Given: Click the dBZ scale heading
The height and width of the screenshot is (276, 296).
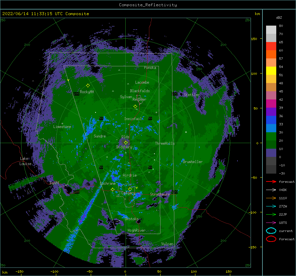Looking at the screenshot, I should [x=279, y=17].
